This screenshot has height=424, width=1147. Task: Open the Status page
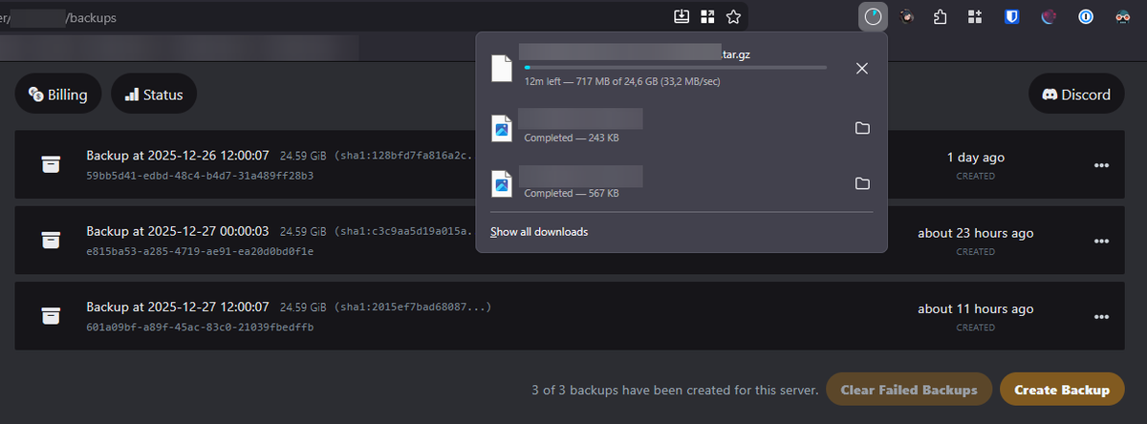click(x=154, y=95)
